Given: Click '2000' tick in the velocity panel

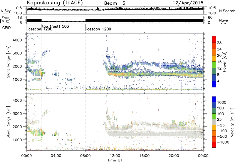Looking at the screenshot, I should [x=17, y=127].
